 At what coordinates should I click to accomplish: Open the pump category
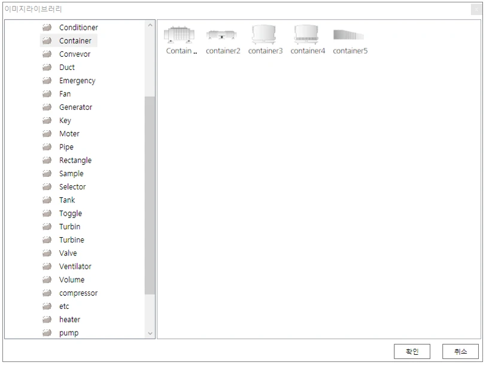69,333
